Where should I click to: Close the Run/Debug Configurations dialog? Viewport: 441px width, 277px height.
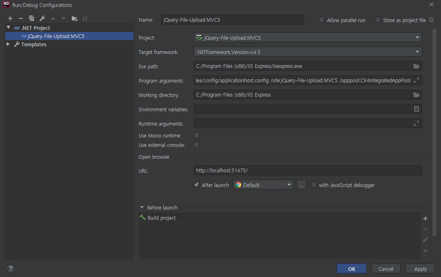coord(432,5)
